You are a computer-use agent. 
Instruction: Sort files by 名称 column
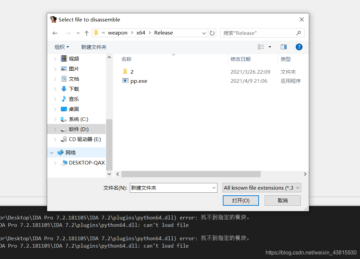(126, 59)
